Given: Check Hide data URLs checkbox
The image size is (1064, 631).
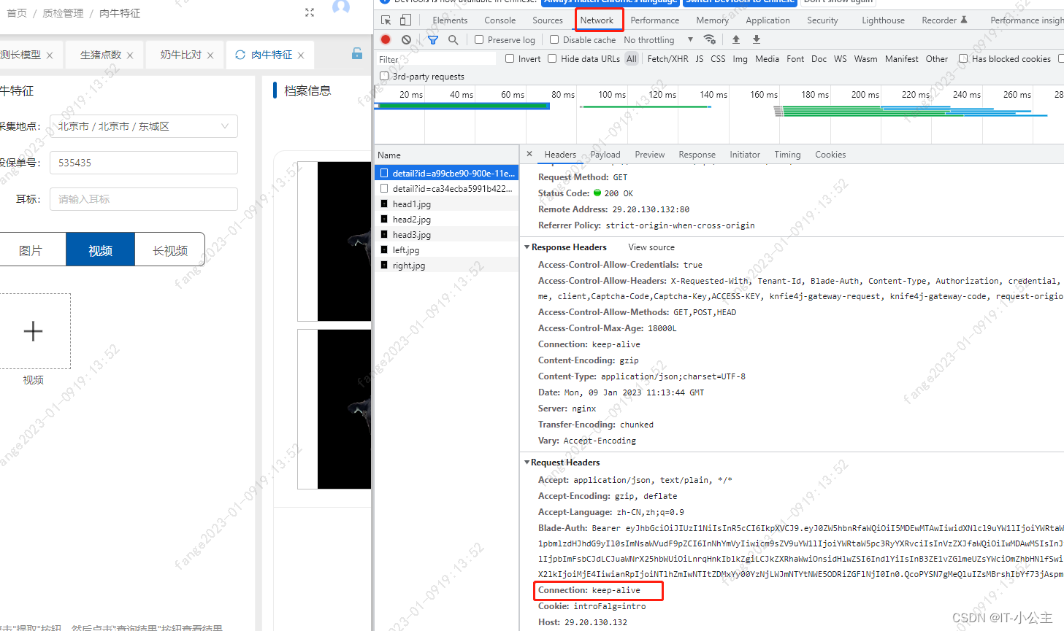Looking at the screenshot, I should 552,58.
